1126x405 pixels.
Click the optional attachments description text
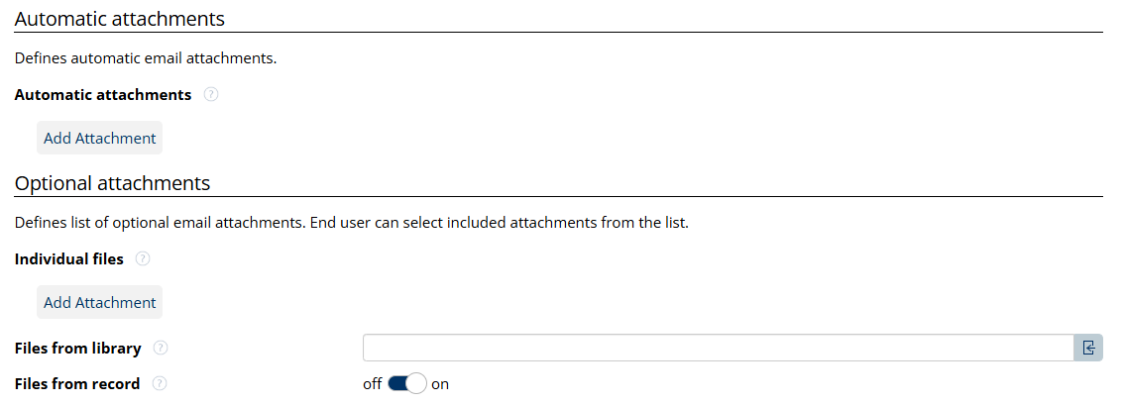351,222
